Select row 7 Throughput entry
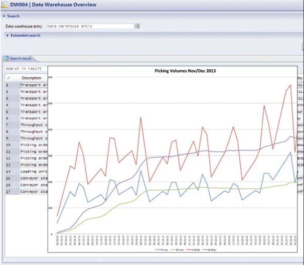The image size is (304, 265). [34, 125]
